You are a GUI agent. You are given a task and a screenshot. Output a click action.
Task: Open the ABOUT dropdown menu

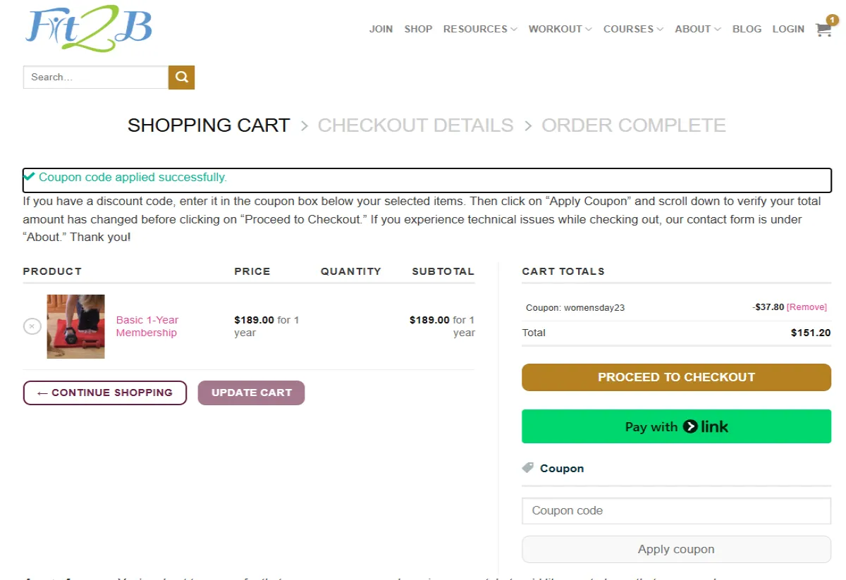pyautogui.click(x=693, y=29)
